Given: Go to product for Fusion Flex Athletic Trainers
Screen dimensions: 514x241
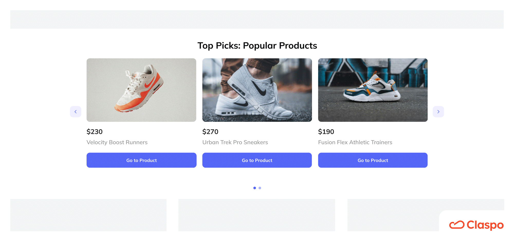Looking at the screenshot, I should 373,160.
